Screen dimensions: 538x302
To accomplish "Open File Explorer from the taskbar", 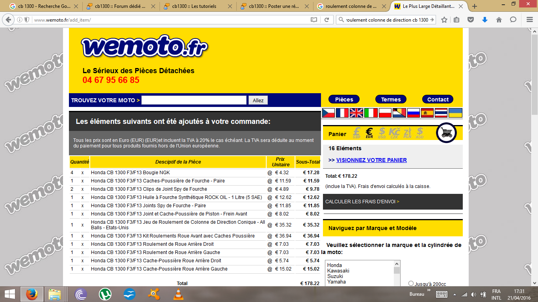I will point(55,294).
